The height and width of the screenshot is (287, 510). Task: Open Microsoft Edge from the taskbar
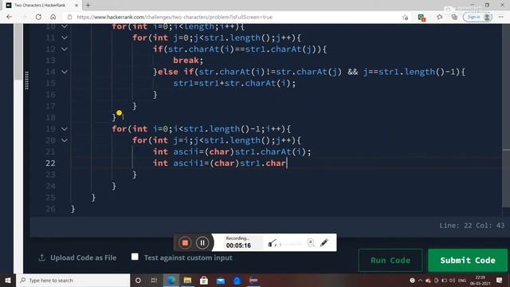(171, 280)
